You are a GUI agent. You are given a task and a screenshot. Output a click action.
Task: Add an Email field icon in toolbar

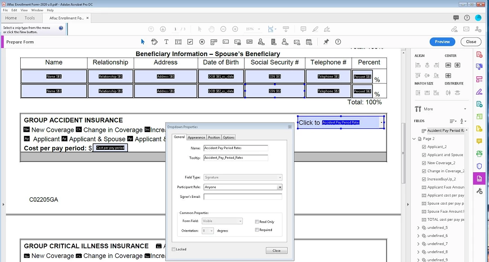click(x=297, y=42)
